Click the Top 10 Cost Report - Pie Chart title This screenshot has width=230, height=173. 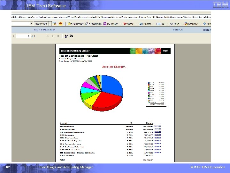click(x=79, y=56)
